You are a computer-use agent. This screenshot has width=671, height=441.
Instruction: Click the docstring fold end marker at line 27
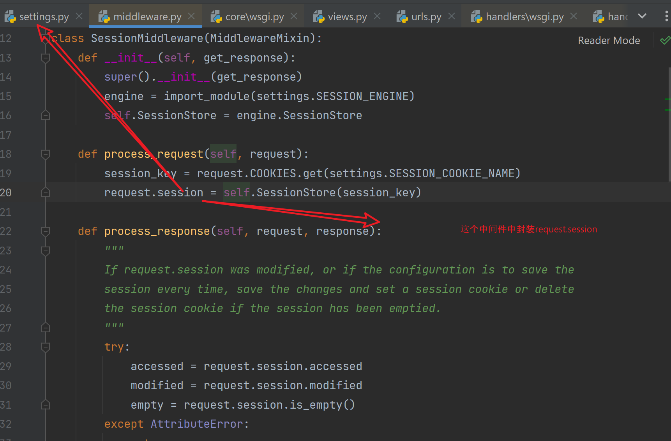pos(46,328)
